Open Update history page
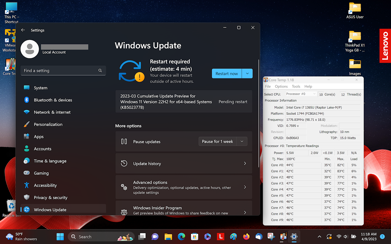 [184, 163]
